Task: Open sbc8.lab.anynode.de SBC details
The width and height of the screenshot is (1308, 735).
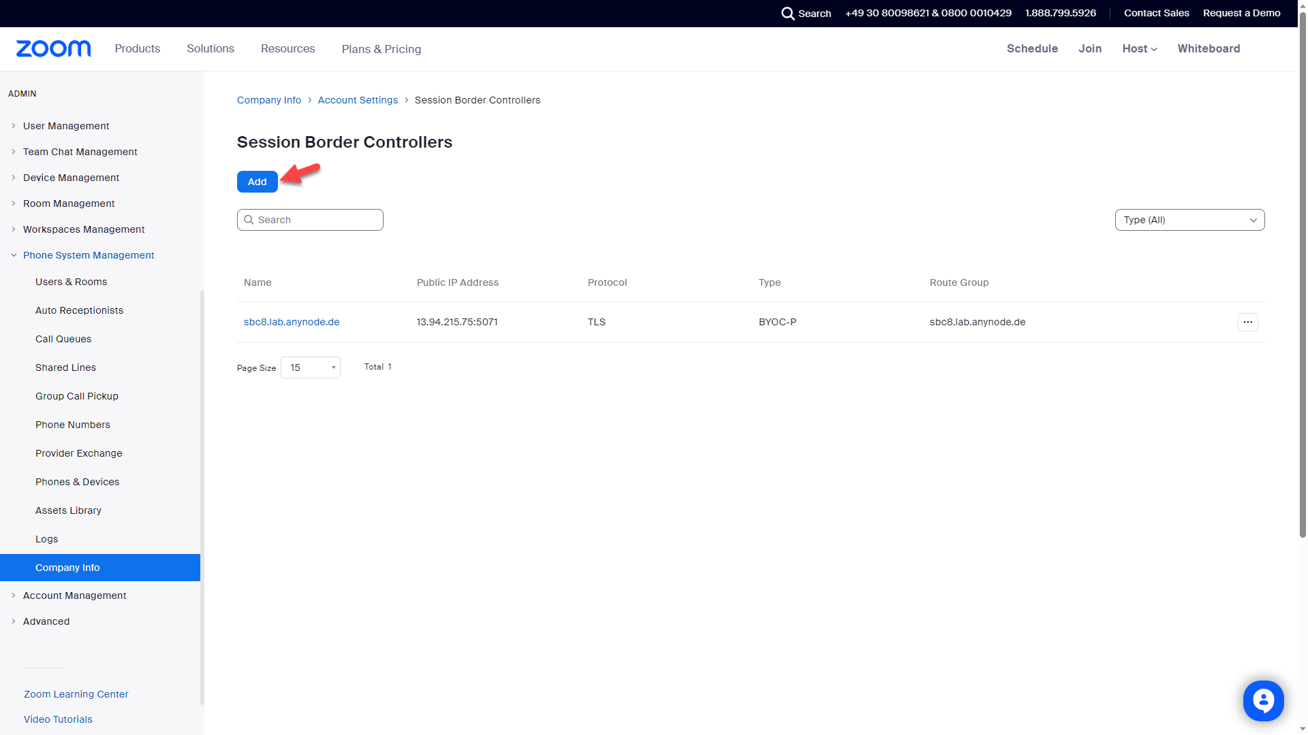Action: (291, 321)
